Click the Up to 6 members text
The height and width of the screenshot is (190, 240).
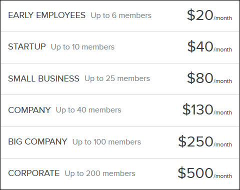pos(121,15)
